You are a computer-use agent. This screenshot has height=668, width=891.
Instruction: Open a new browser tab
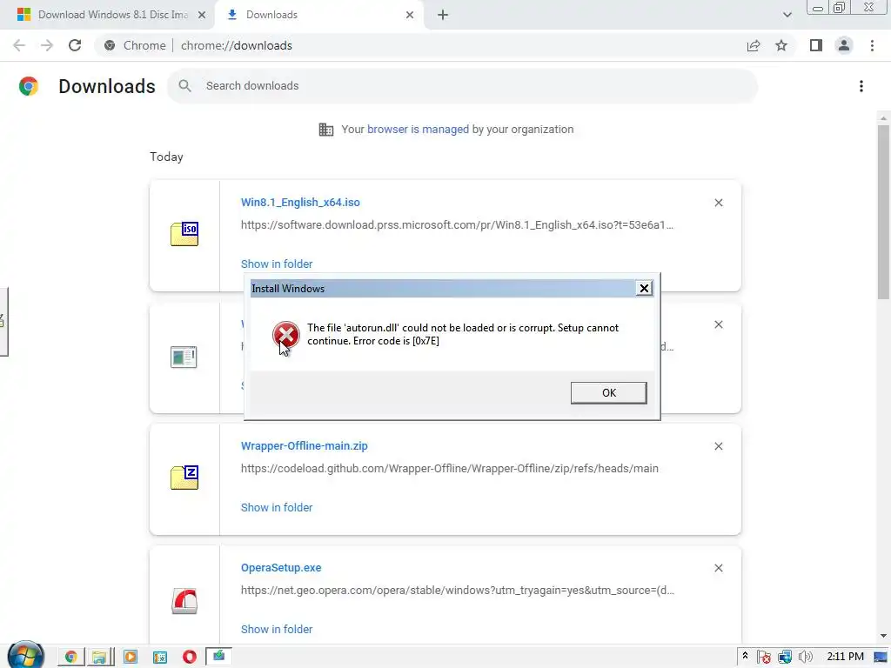[443, 15]
